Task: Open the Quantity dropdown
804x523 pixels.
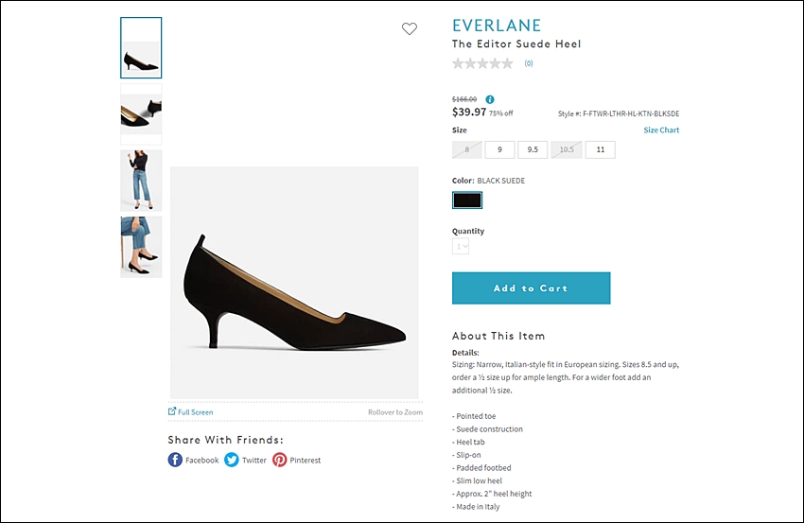Action: [x=461, y=247]
